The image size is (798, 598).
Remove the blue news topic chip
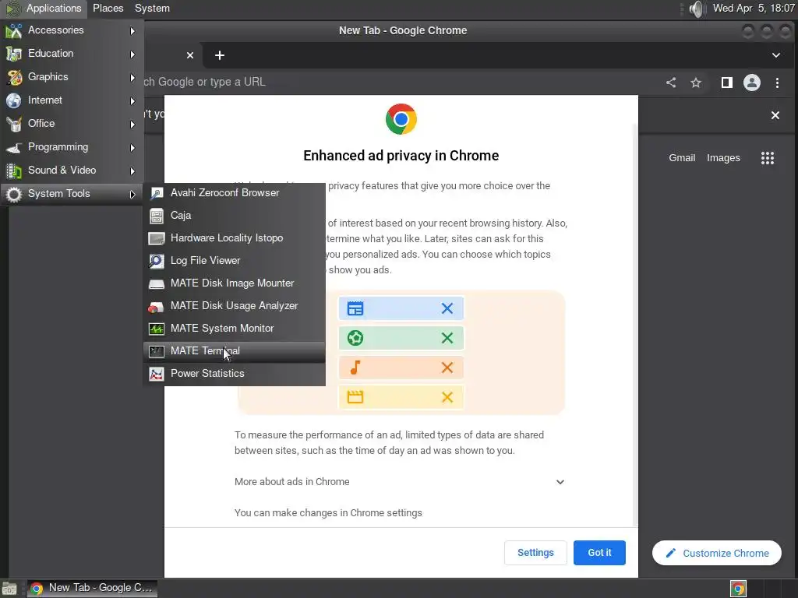[447, 308]
